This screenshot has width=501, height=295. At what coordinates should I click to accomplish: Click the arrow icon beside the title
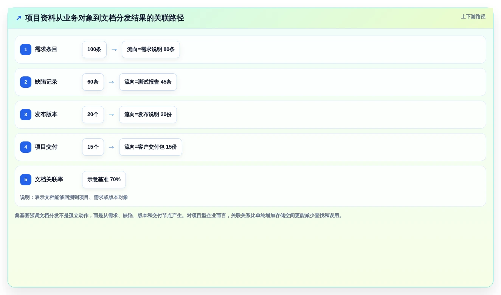coord(19,18)
